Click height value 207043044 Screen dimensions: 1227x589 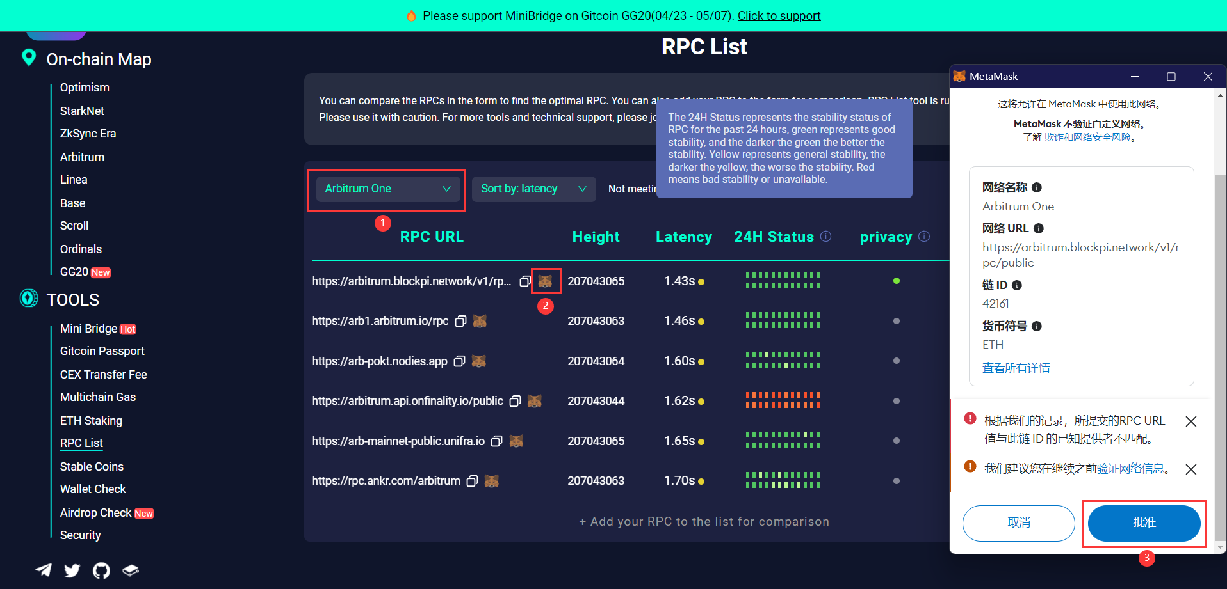click(x=596, y=401)
